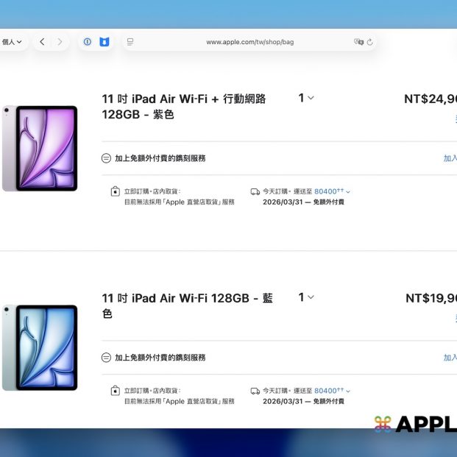
Task: Open the page reader menu icon
Action: (x=130, y=42)
